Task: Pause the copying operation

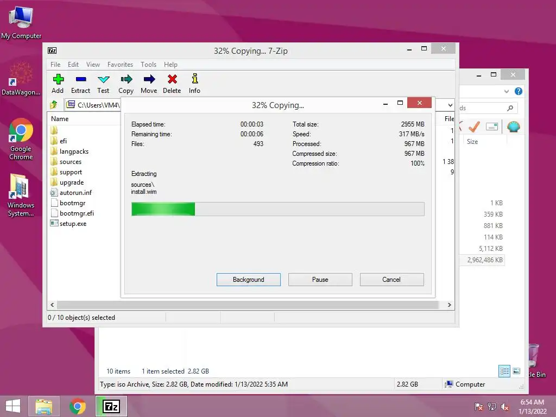Action: [320, 280]
